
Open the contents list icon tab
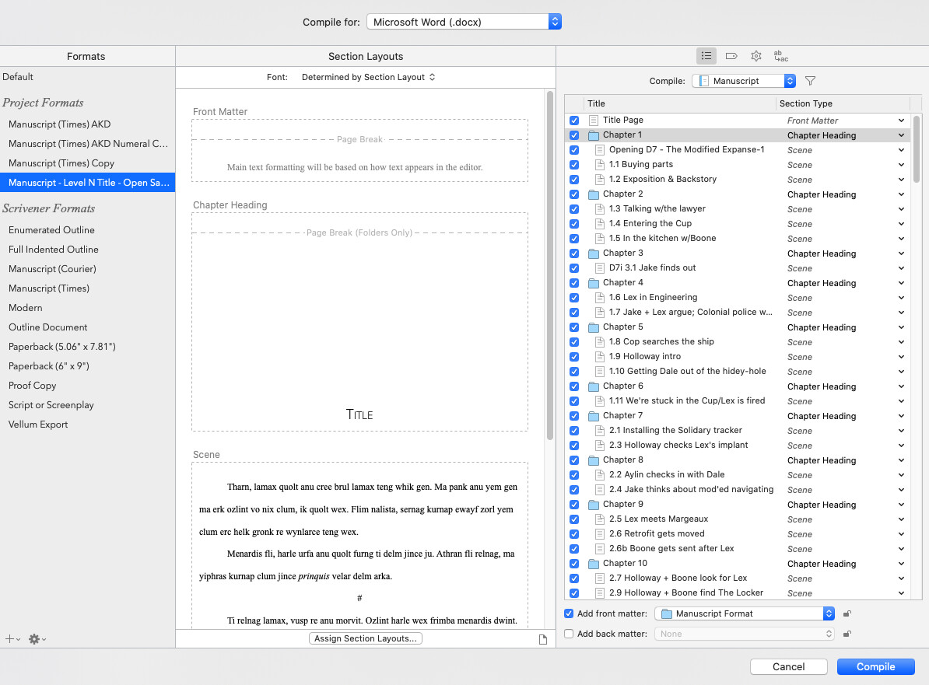(x=706, y=56)
